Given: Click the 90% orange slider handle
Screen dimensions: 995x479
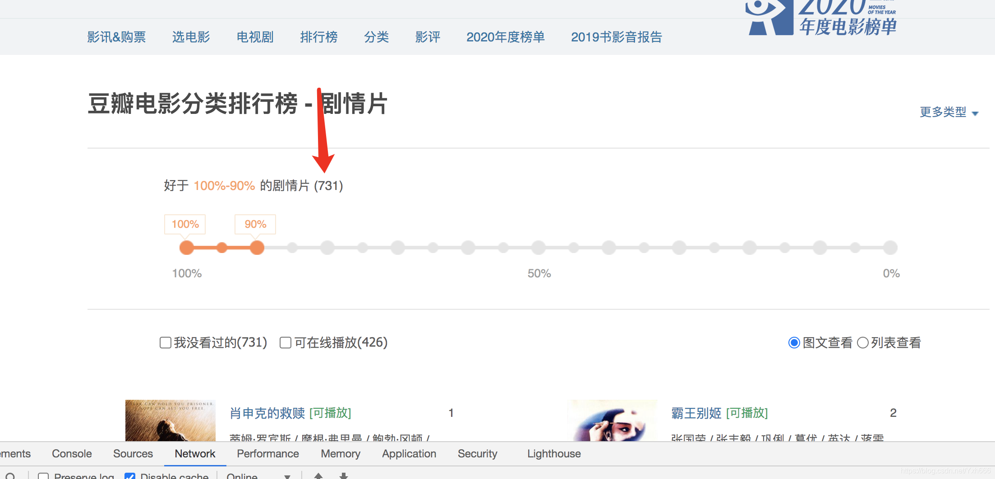Looking at the screenshot, I should pos(257,248).
